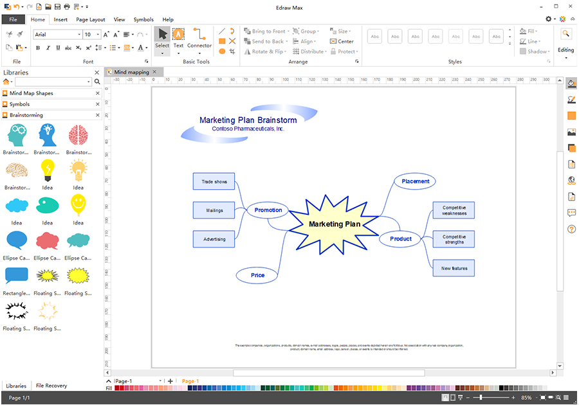Select the yellow smiley Idea shape

point(78,205)
